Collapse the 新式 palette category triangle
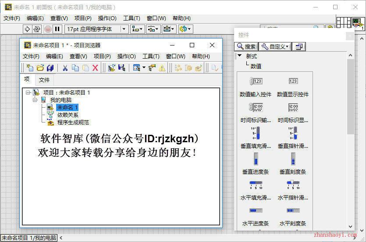 (x=239, y=56)
